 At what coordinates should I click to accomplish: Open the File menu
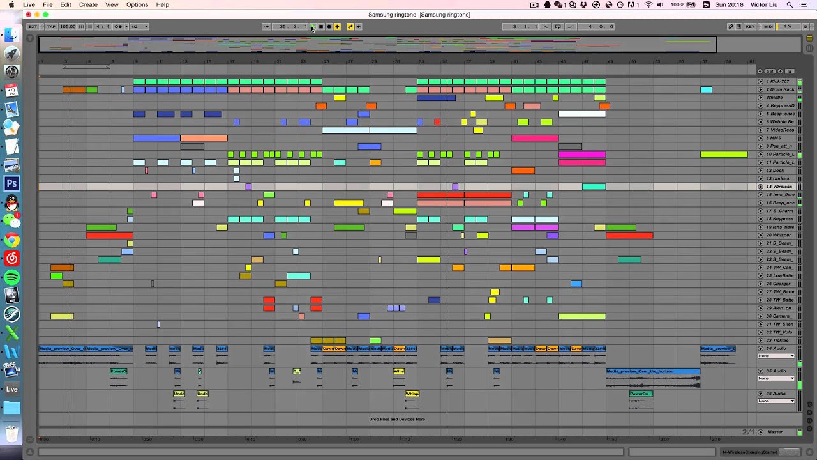tap(48, 4)
